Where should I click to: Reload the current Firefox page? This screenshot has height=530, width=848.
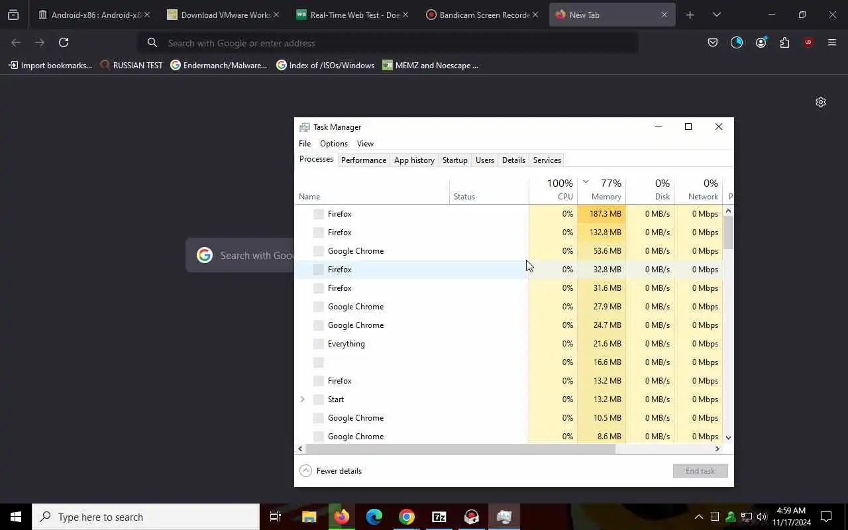click(64, 42)
